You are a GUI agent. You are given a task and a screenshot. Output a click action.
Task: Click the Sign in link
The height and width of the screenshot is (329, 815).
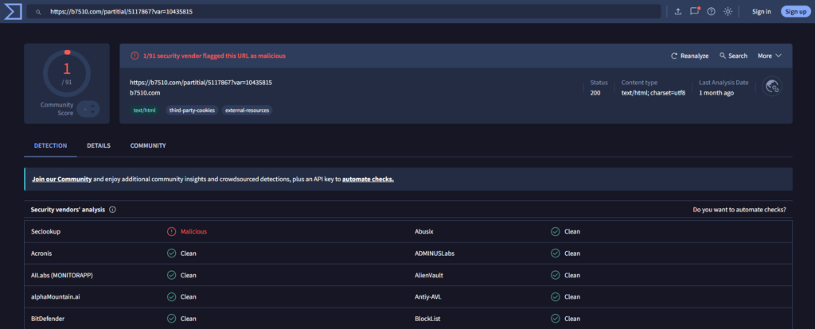pos(762,11)
